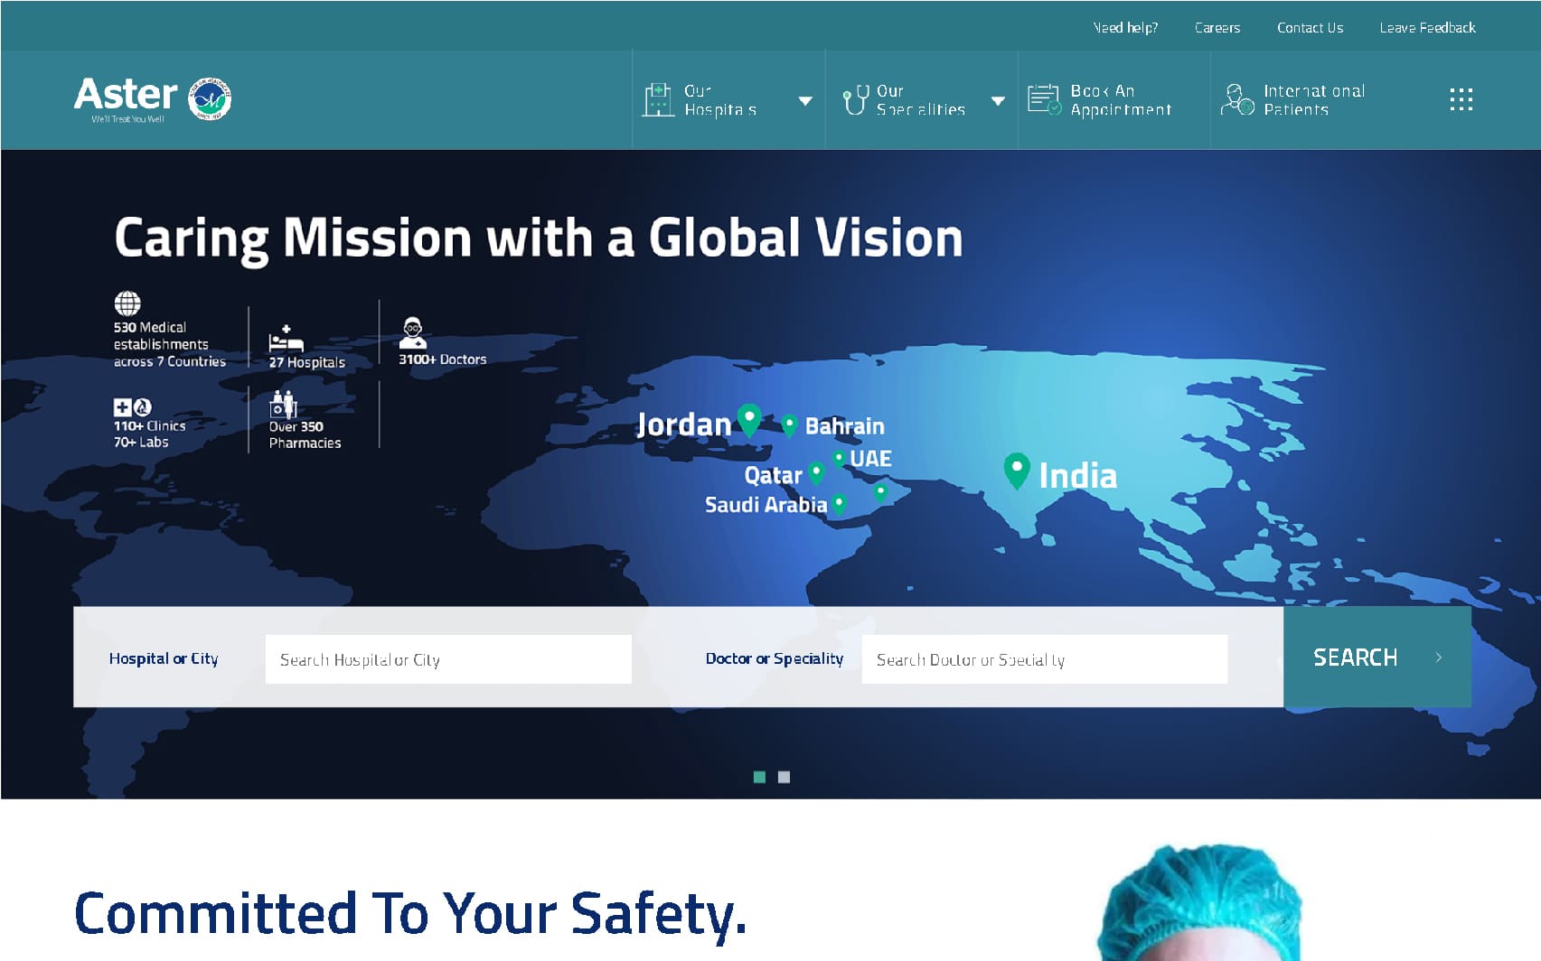Open Book An Appointment
This screenshot has height=961, width=1541.
coord(1113,99)
